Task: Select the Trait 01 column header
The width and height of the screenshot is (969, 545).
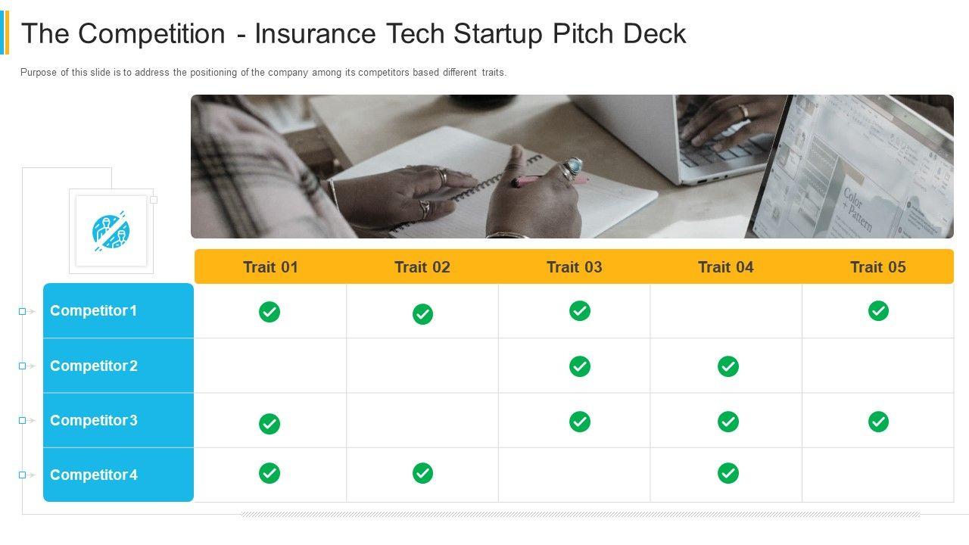Action: (270, 266)
